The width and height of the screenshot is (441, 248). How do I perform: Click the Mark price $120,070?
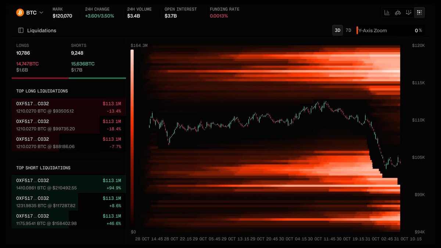coord(62,16)
